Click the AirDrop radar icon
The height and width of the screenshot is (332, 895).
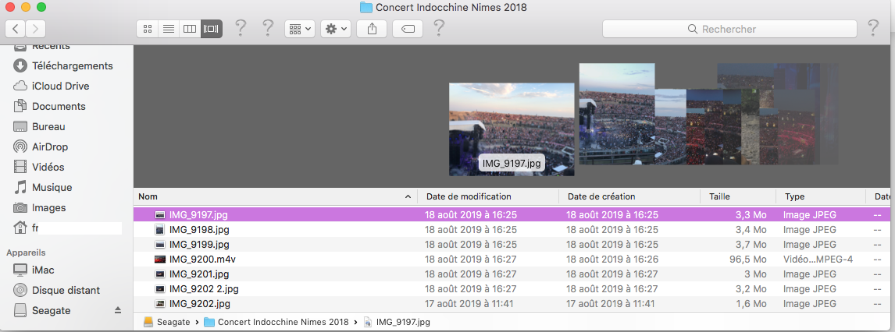(x=20, y=147)
